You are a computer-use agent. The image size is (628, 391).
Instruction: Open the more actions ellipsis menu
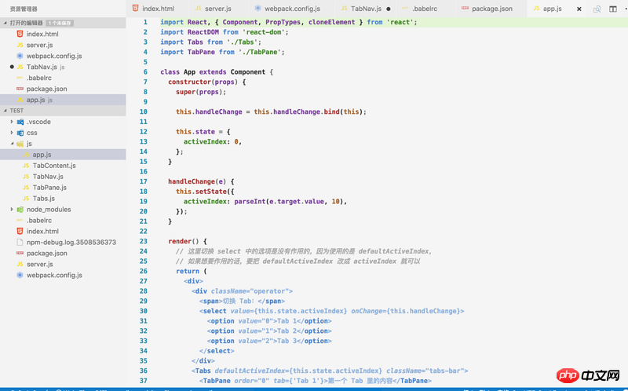tap(625, 9)
